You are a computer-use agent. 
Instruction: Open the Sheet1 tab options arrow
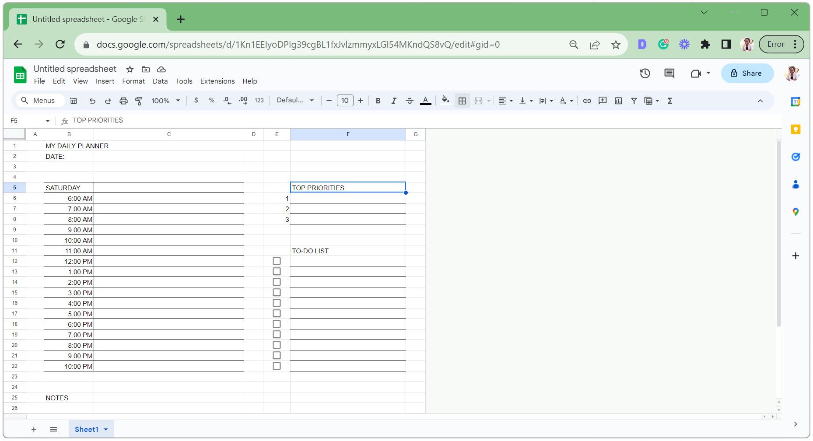(x=106, y=430)
